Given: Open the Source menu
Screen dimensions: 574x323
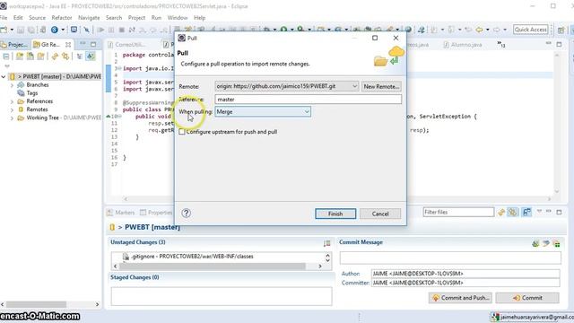Looking at the screenshot, I should pyautogui.click(x=38, y=18).
